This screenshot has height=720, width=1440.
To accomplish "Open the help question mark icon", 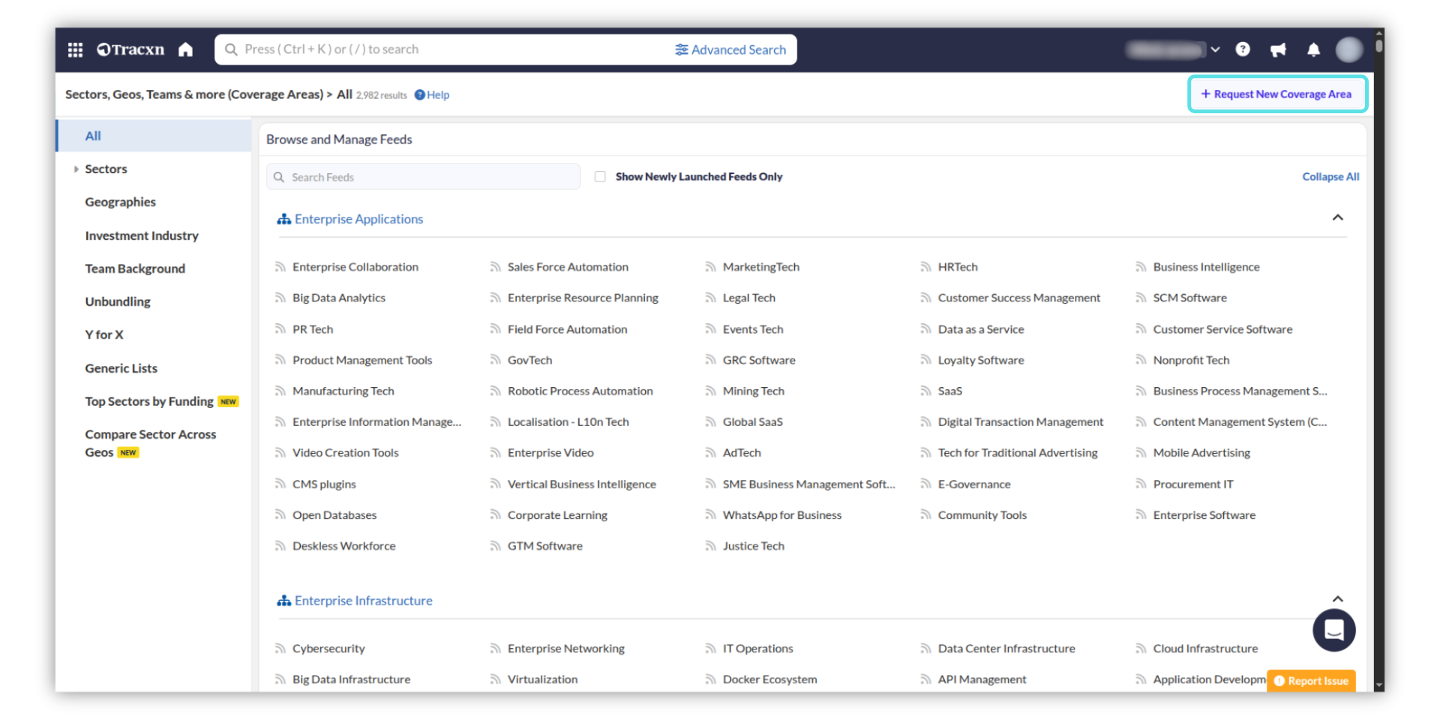I will click(1243, 49).
